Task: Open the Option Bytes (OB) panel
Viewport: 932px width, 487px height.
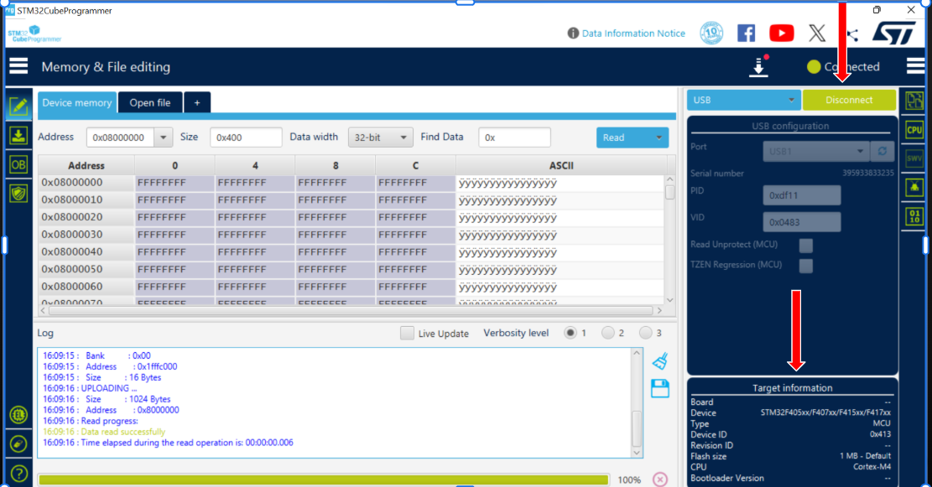Action: coord(18,164)
